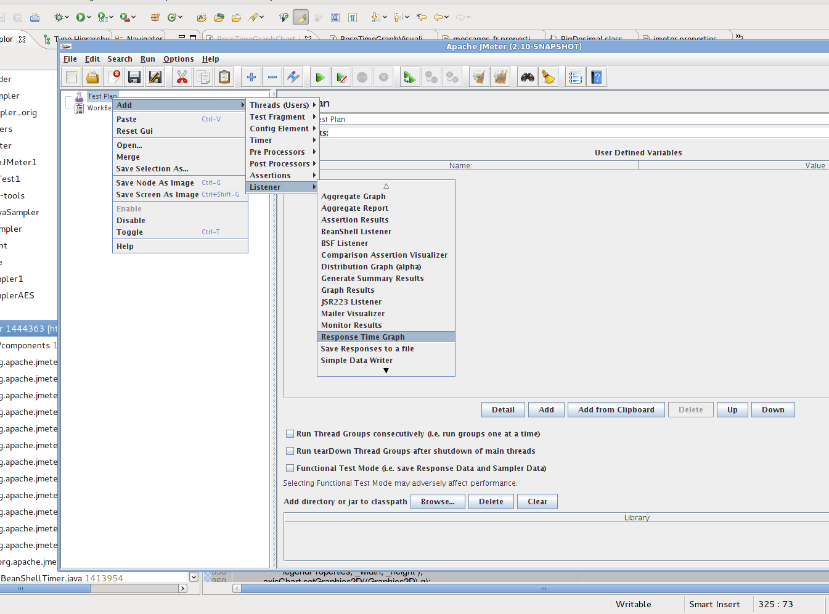The image size is (829, 614).
Task: Enable Functional Test Mode
Action: click(290, 468)
